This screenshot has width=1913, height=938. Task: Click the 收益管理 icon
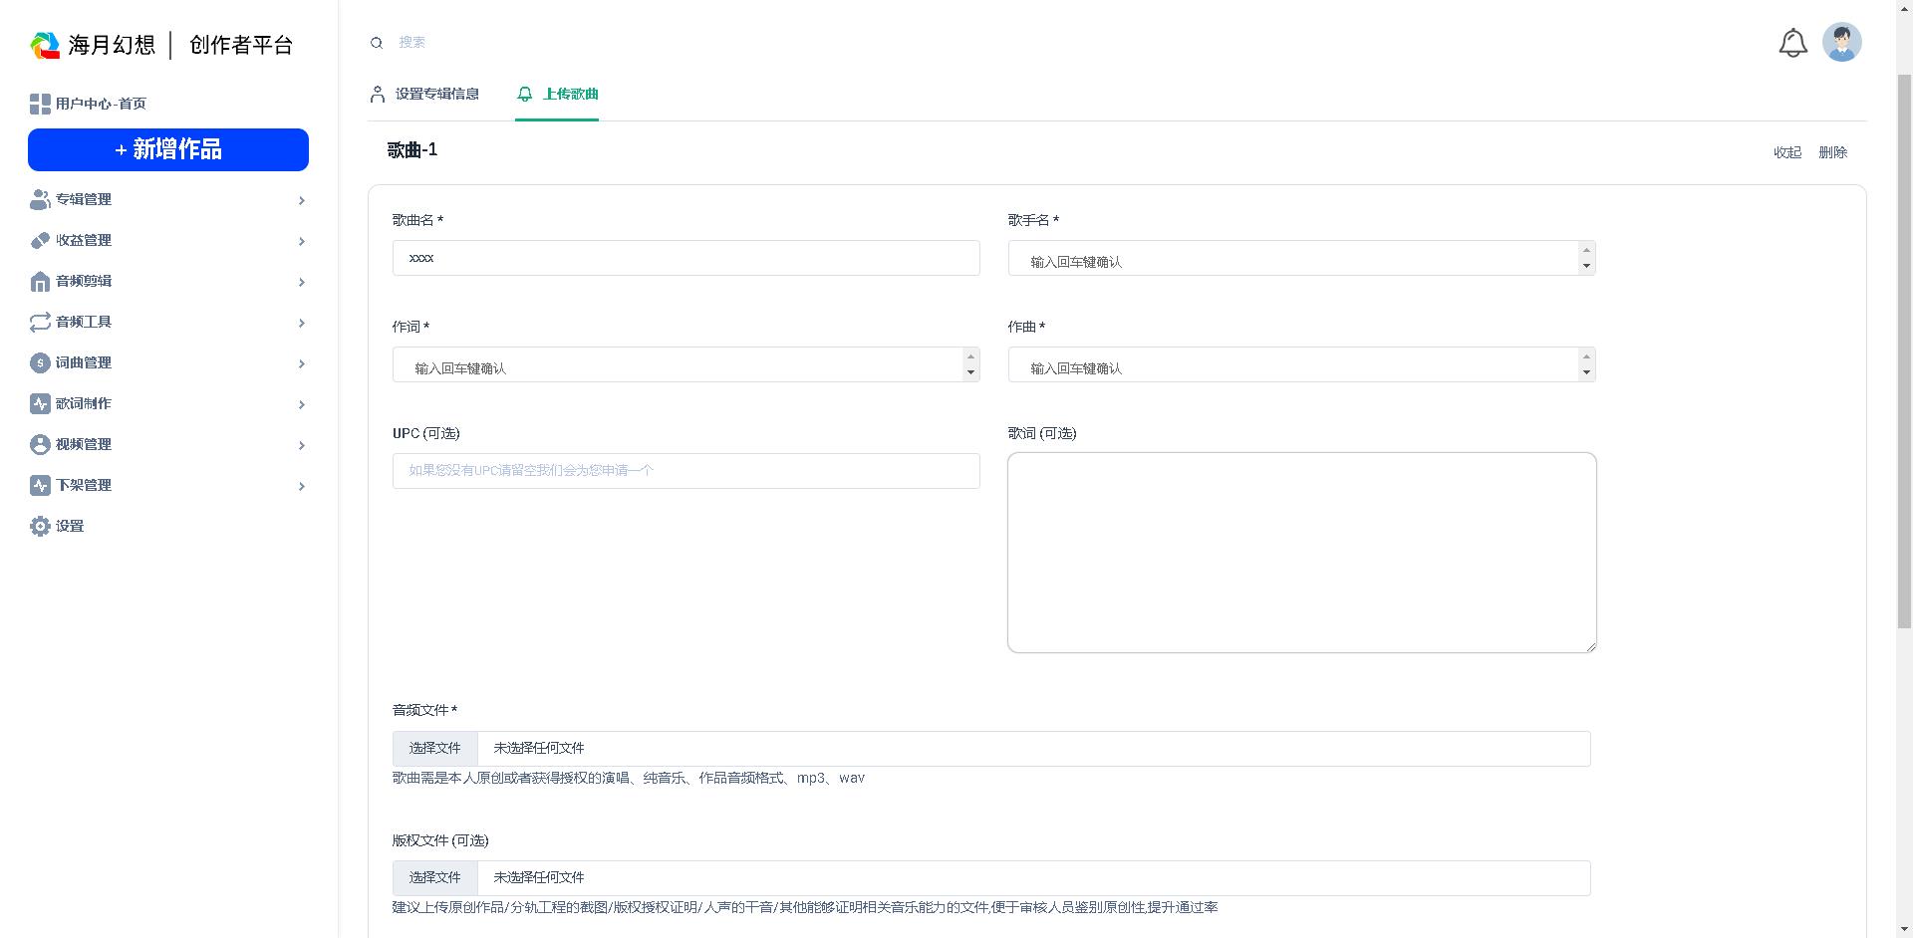(x=40, y=240)
